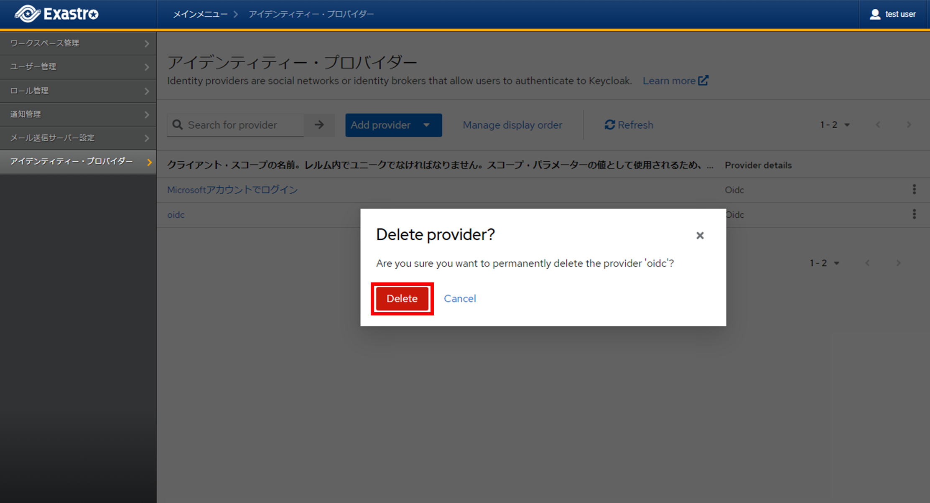The width and height of the screenshot is (930, 503).
Task: Click the test user profile icon
Action: [875, 14]
